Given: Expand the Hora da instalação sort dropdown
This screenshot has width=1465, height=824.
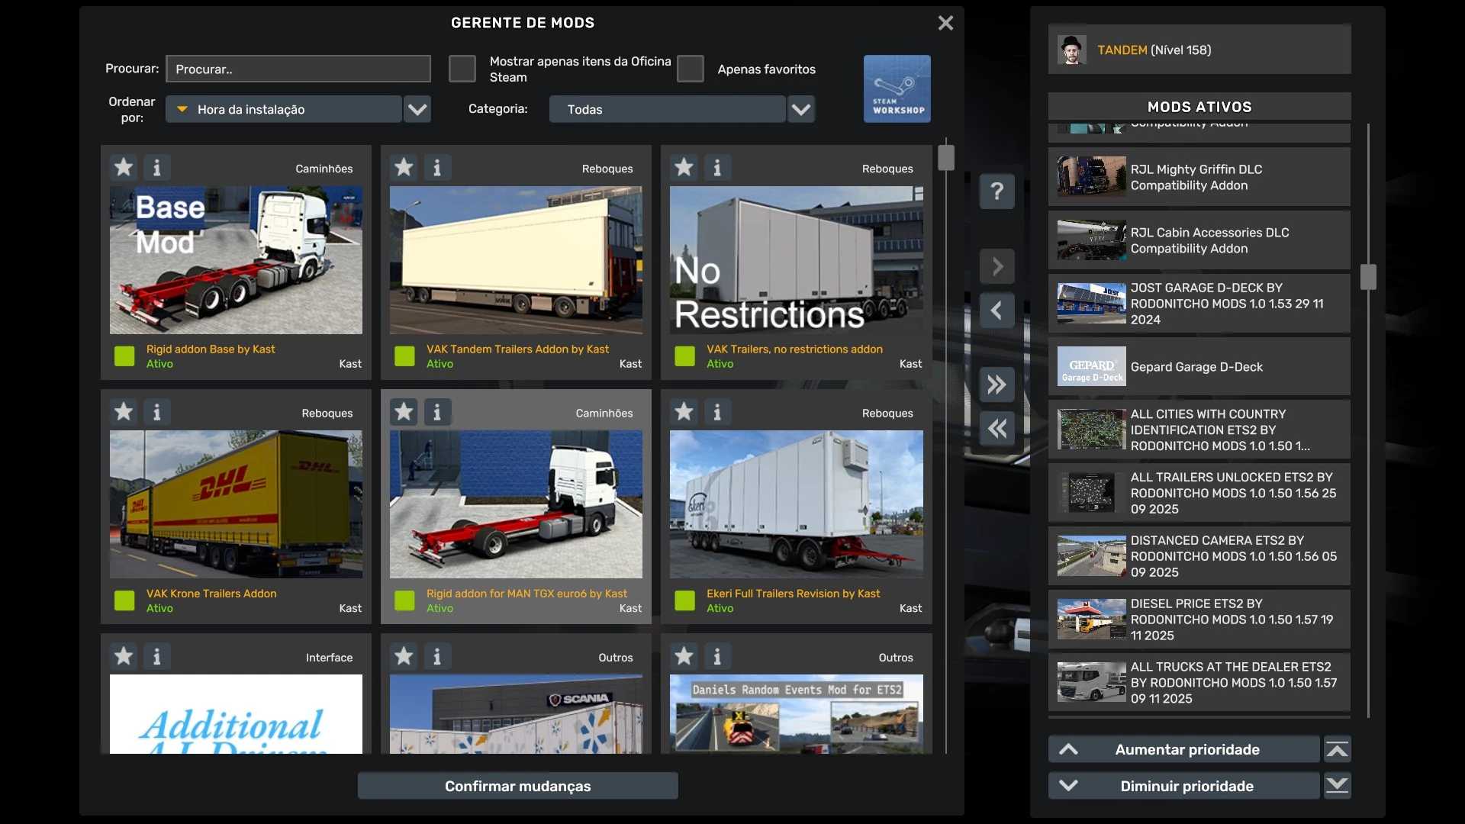Looking at the screenshot, I should coord(417,109).
